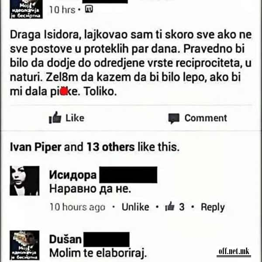Click the post audience privacy icon

(89, 9)
